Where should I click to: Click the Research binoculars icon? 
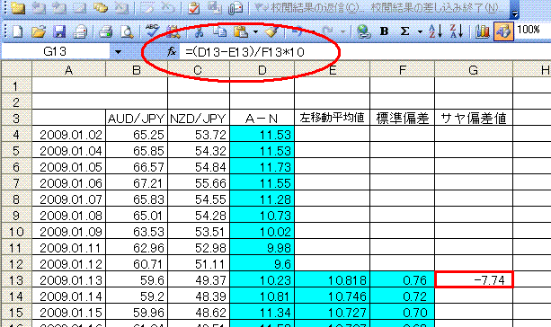(173, 32)
